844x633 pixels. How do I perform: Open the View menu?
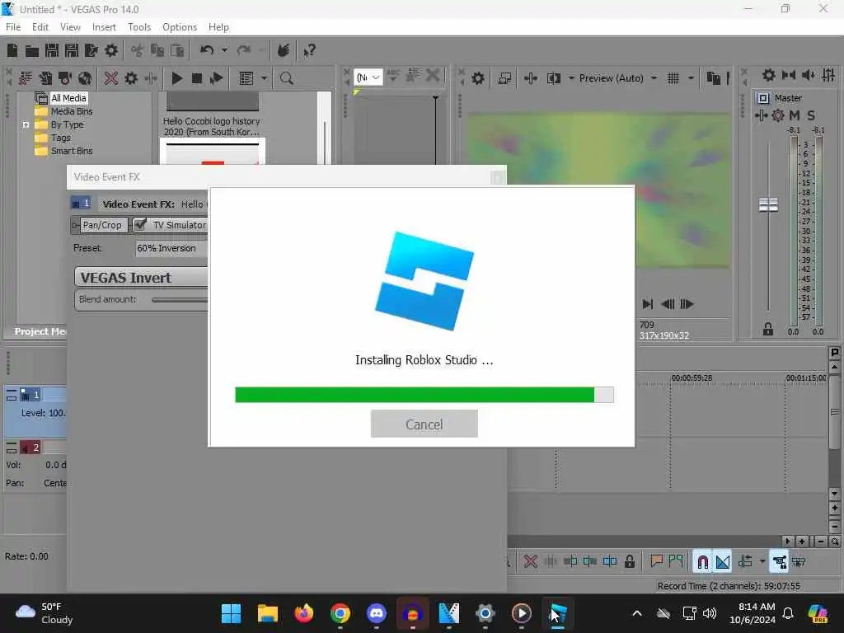point(70,27)
